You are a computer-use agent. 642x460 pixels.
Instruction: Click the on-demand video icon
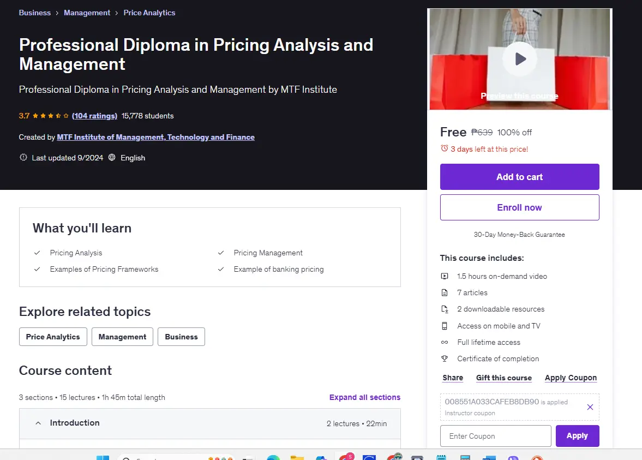(x=444, y=276)
